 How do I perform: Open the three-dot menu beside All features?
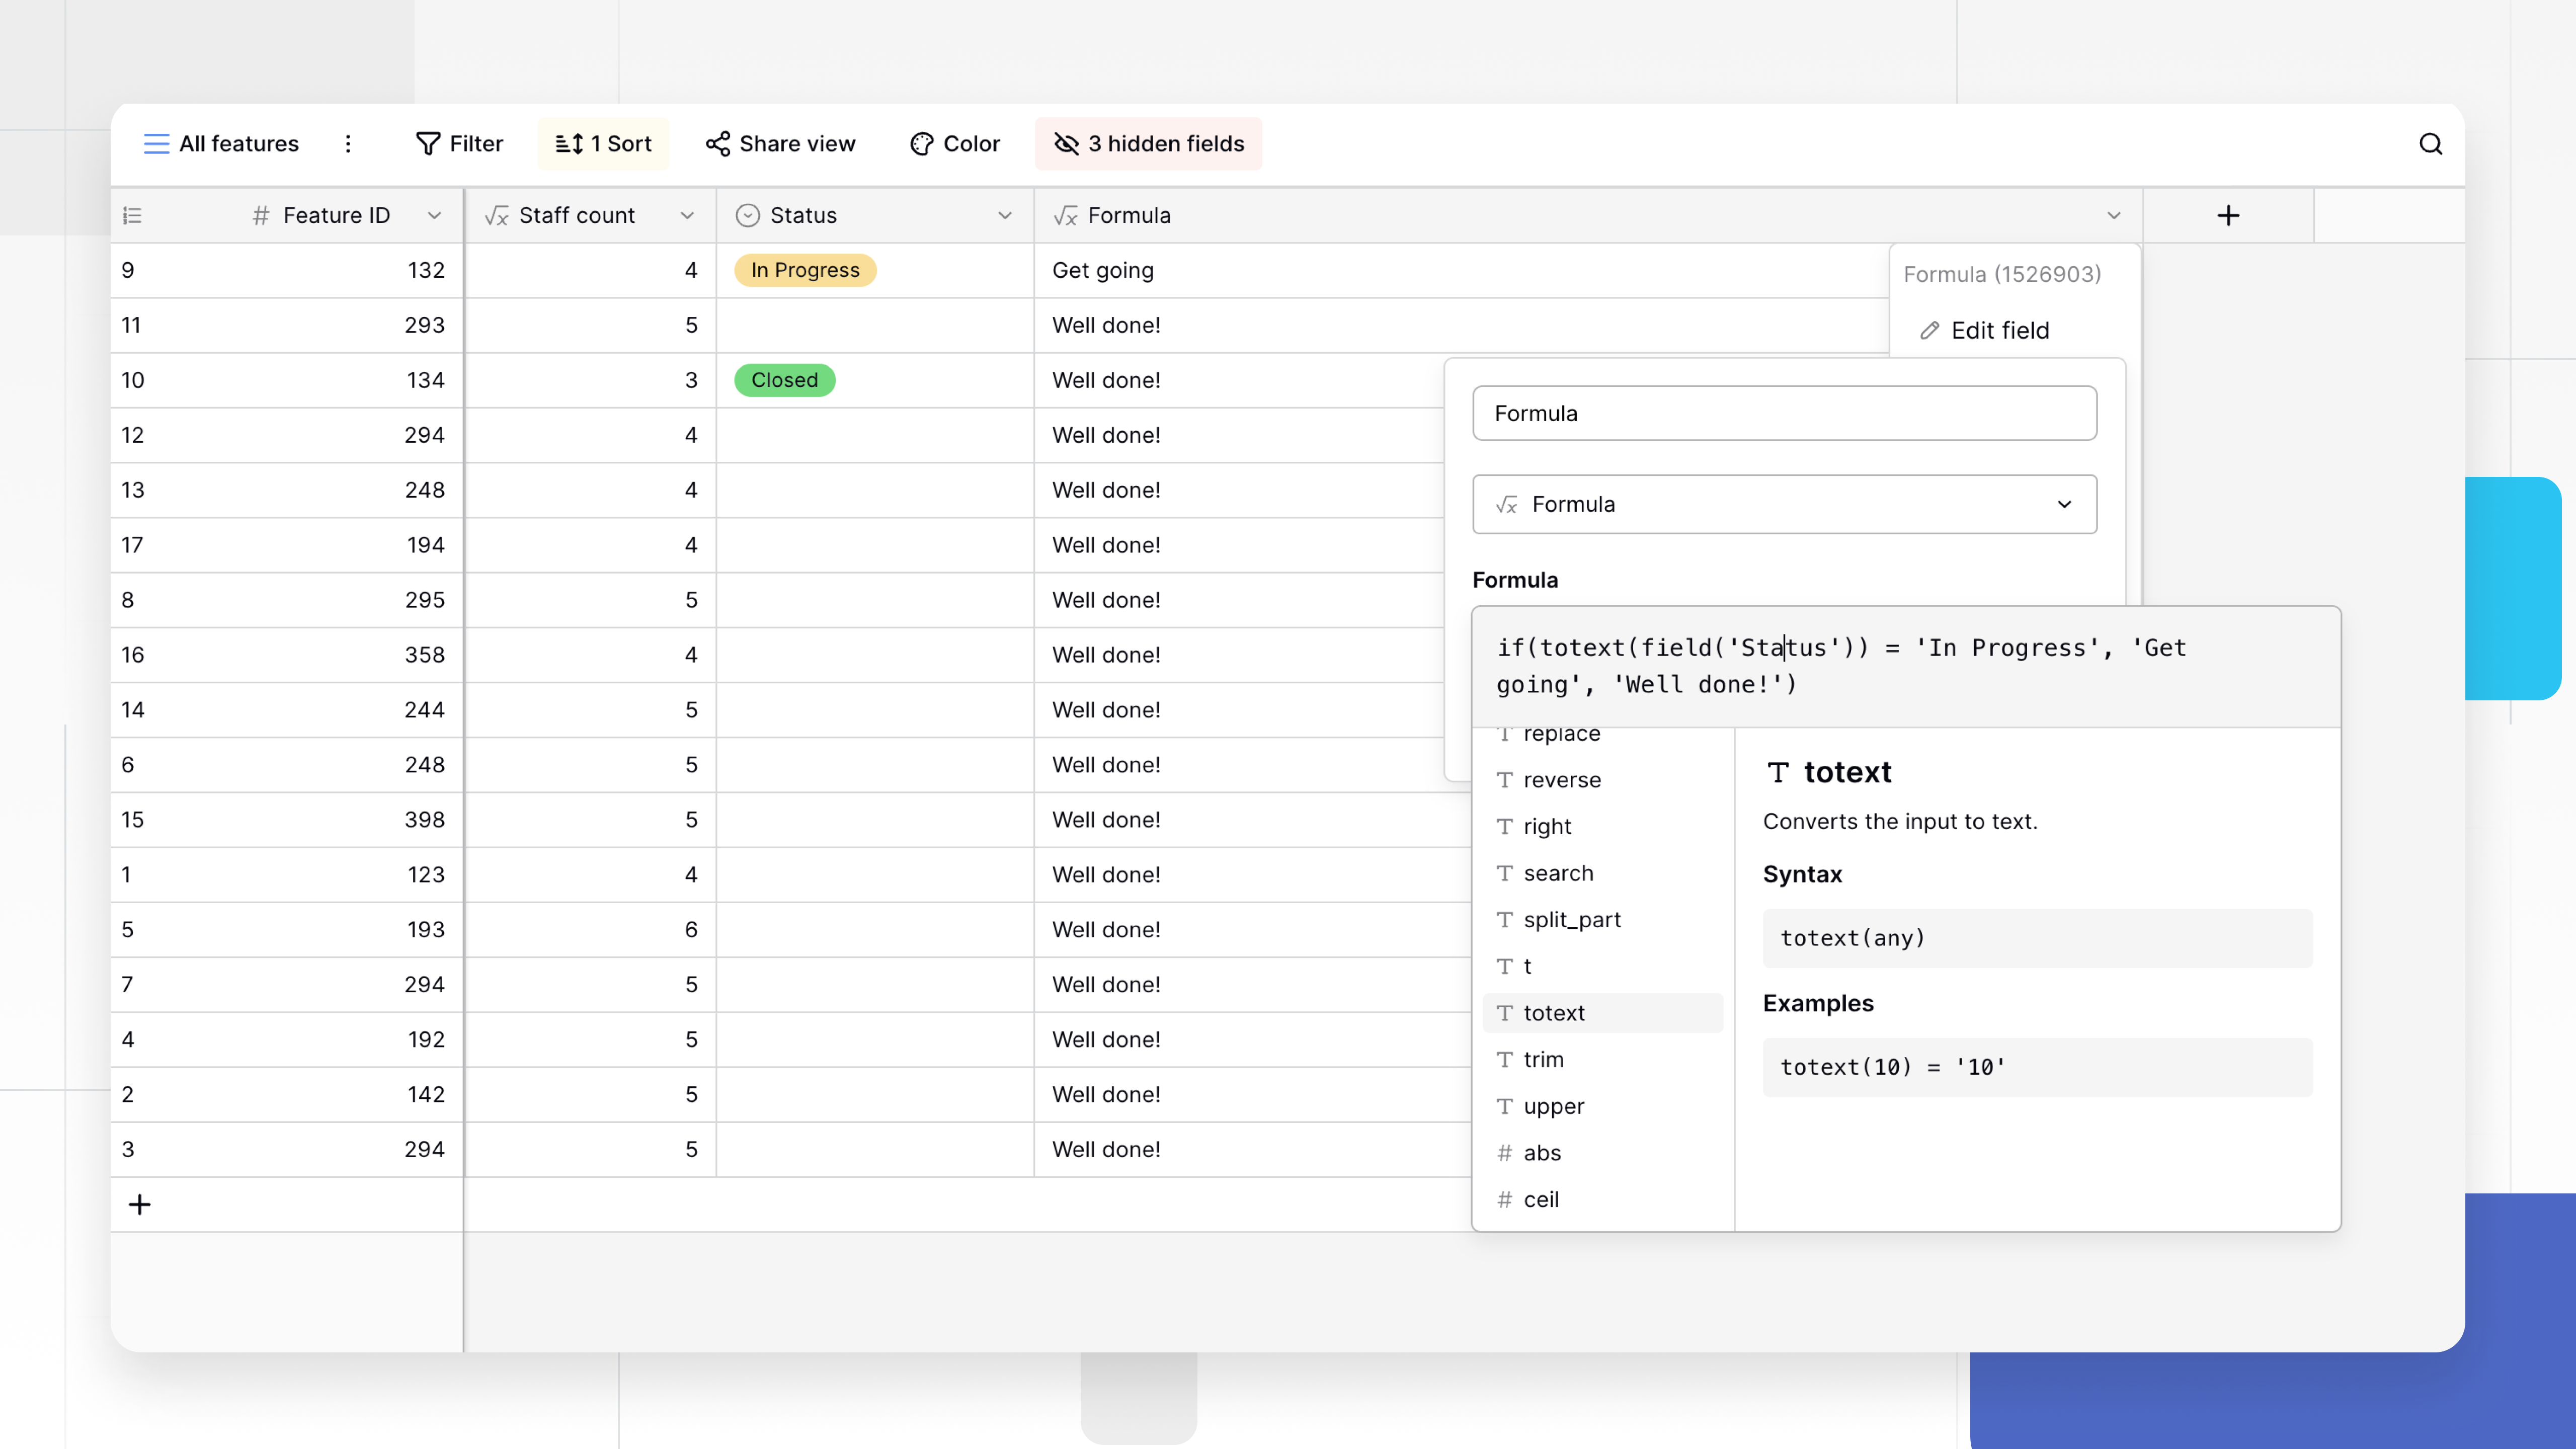click(x=347, y=143)
